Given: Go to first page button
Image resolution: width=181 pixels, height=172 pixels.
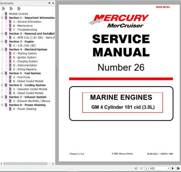Looking at the screenshot, I should click(136, 168).
